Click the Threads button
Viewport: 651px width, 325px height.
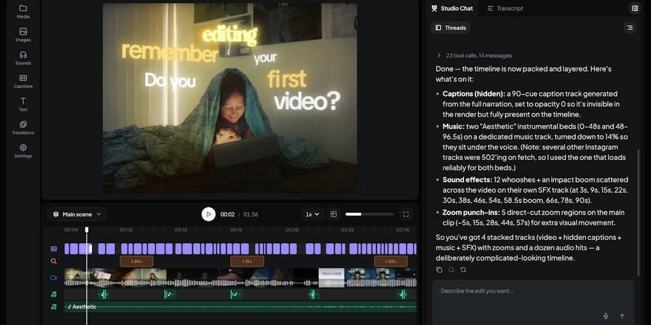coord(451,28)
